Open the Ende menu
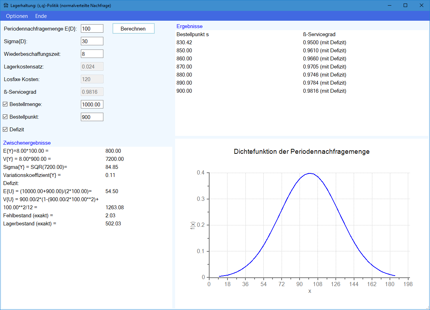 (41, 16)
